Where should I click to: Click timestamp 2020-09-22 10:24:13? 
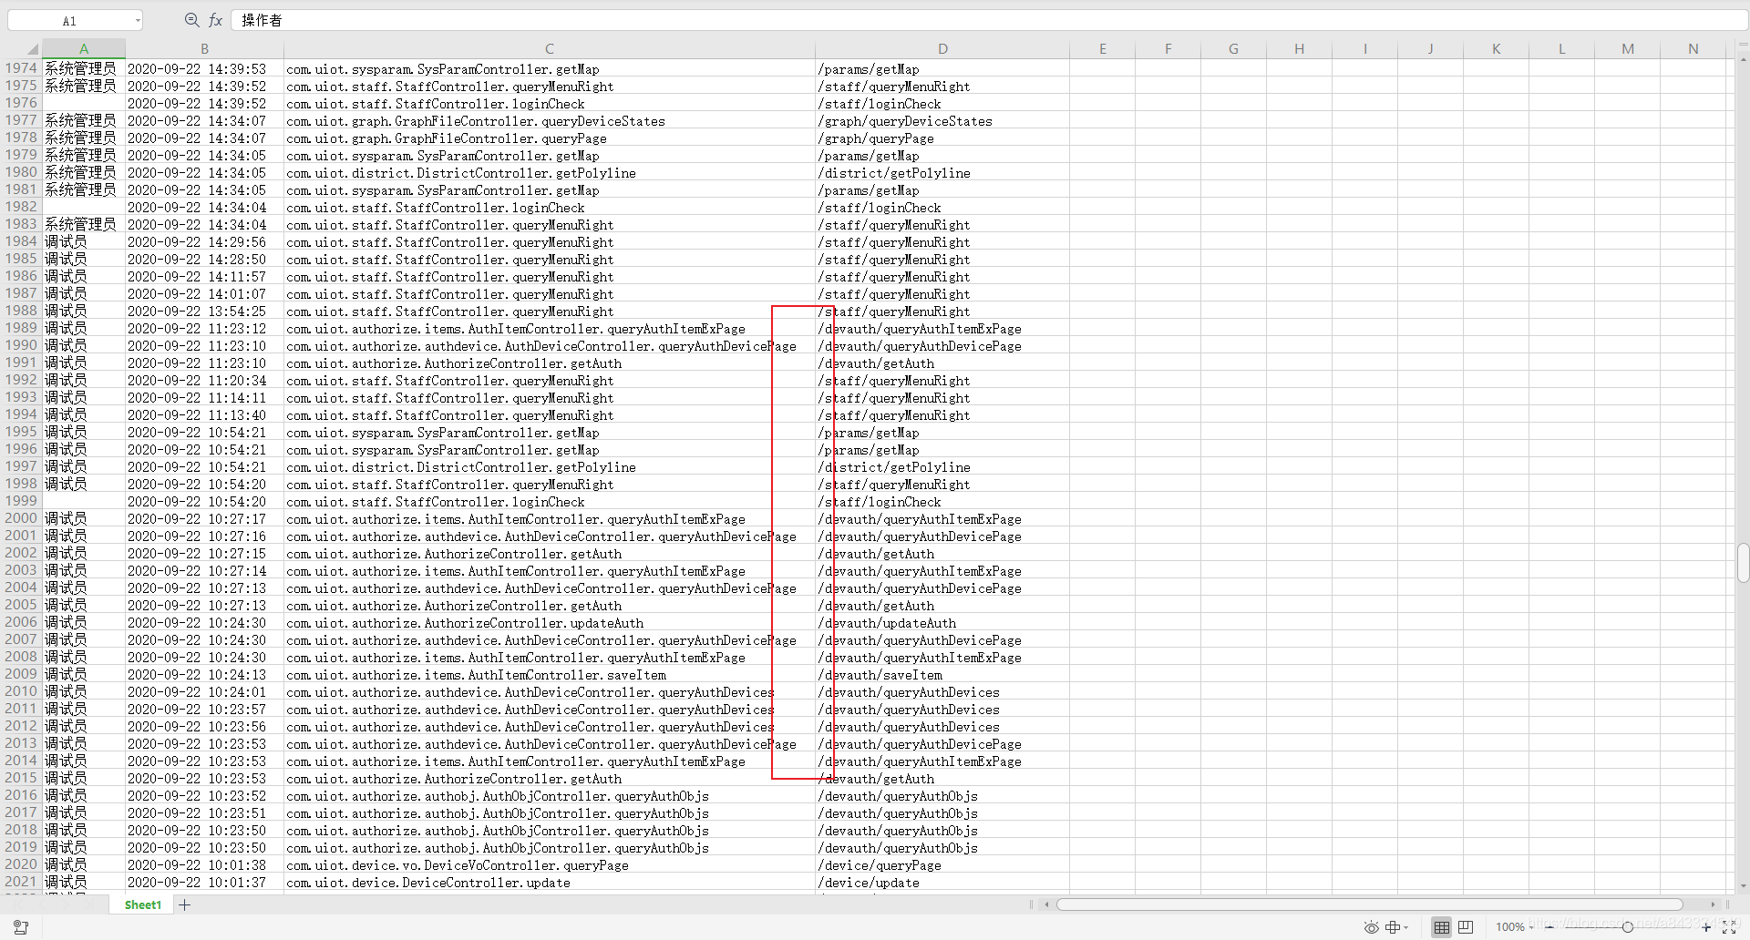[204, 674]
